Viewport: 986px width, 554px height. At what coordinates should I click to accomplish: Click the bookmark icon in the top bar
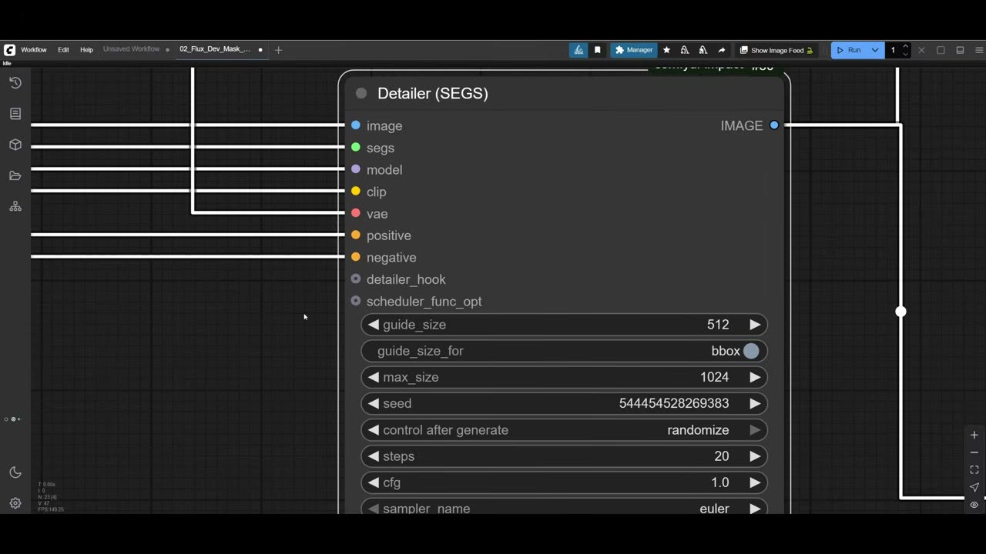(598, 50)
